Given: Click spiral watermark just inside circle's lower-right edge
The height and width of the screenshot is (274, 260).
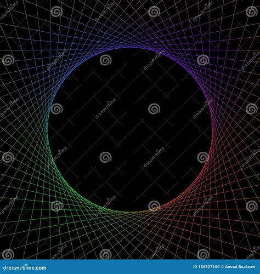Looking at the screenshot, I should click(x=203, y=157).
